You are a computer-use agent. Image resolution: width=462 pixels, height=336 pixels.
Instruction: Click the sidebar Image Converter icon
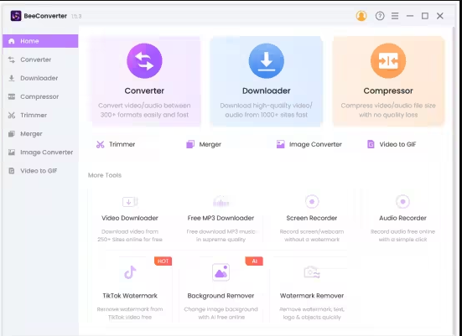12,152
